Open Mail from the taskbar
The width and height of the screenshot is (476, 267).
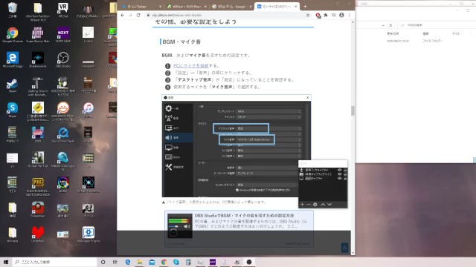click(152, 262)
